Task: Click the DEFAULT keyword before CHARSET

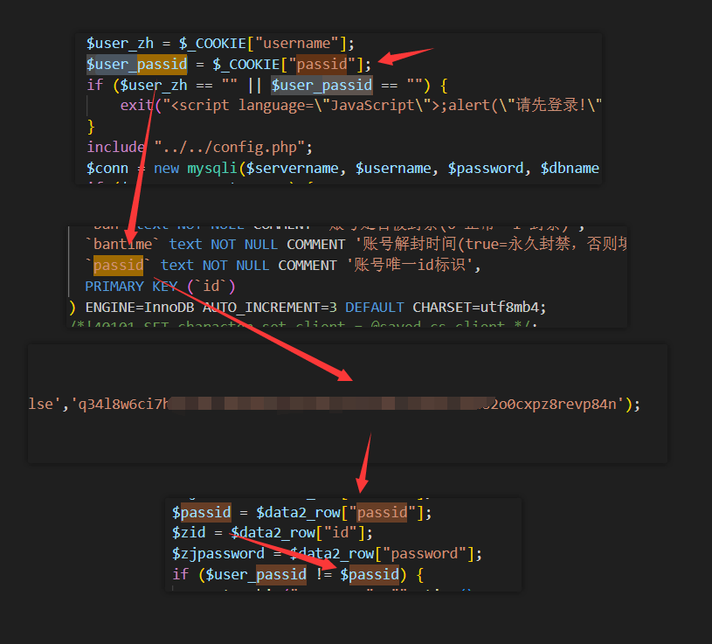Action: coord(374,308)
